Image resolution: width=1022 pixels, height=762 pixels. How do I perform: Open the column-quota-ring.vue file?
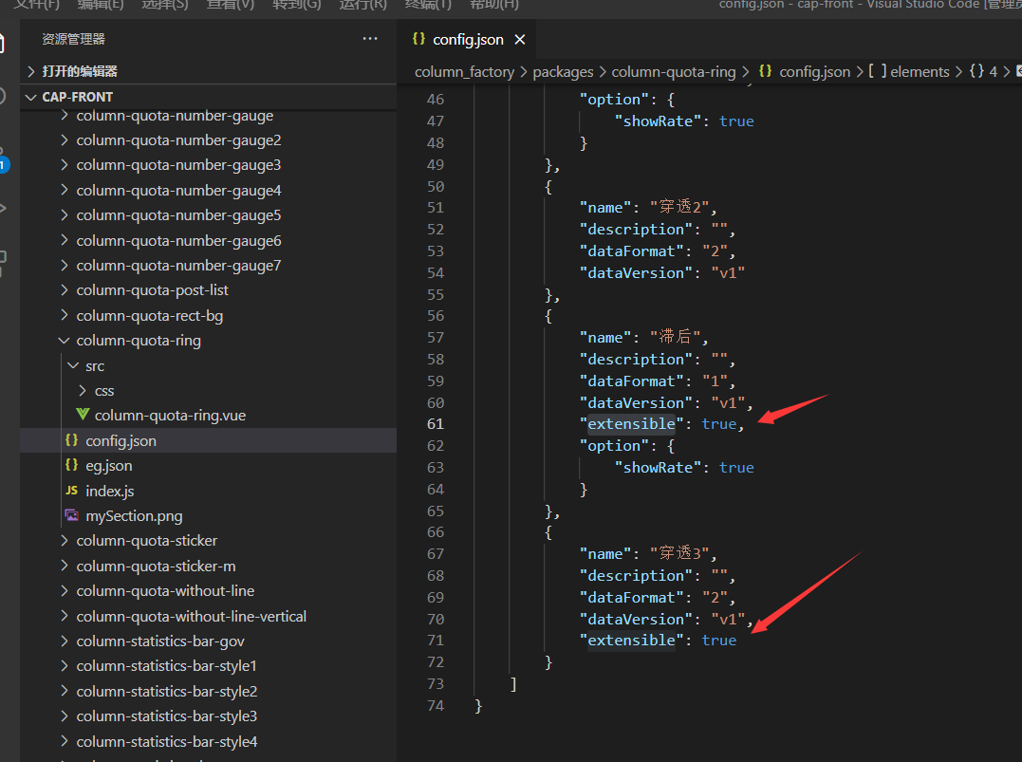[x=170, y=416]
